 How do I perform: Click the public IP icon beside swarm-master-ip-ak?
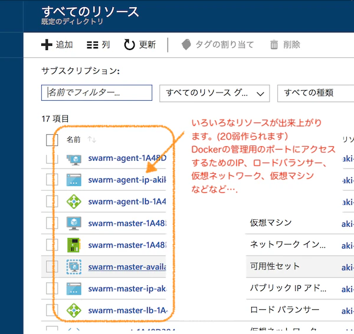click(74, 289)
